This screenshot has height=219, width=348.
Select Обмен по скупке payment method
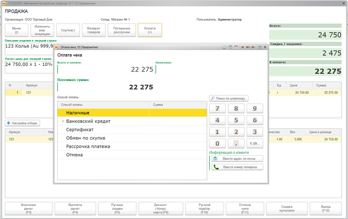[132, 138]
